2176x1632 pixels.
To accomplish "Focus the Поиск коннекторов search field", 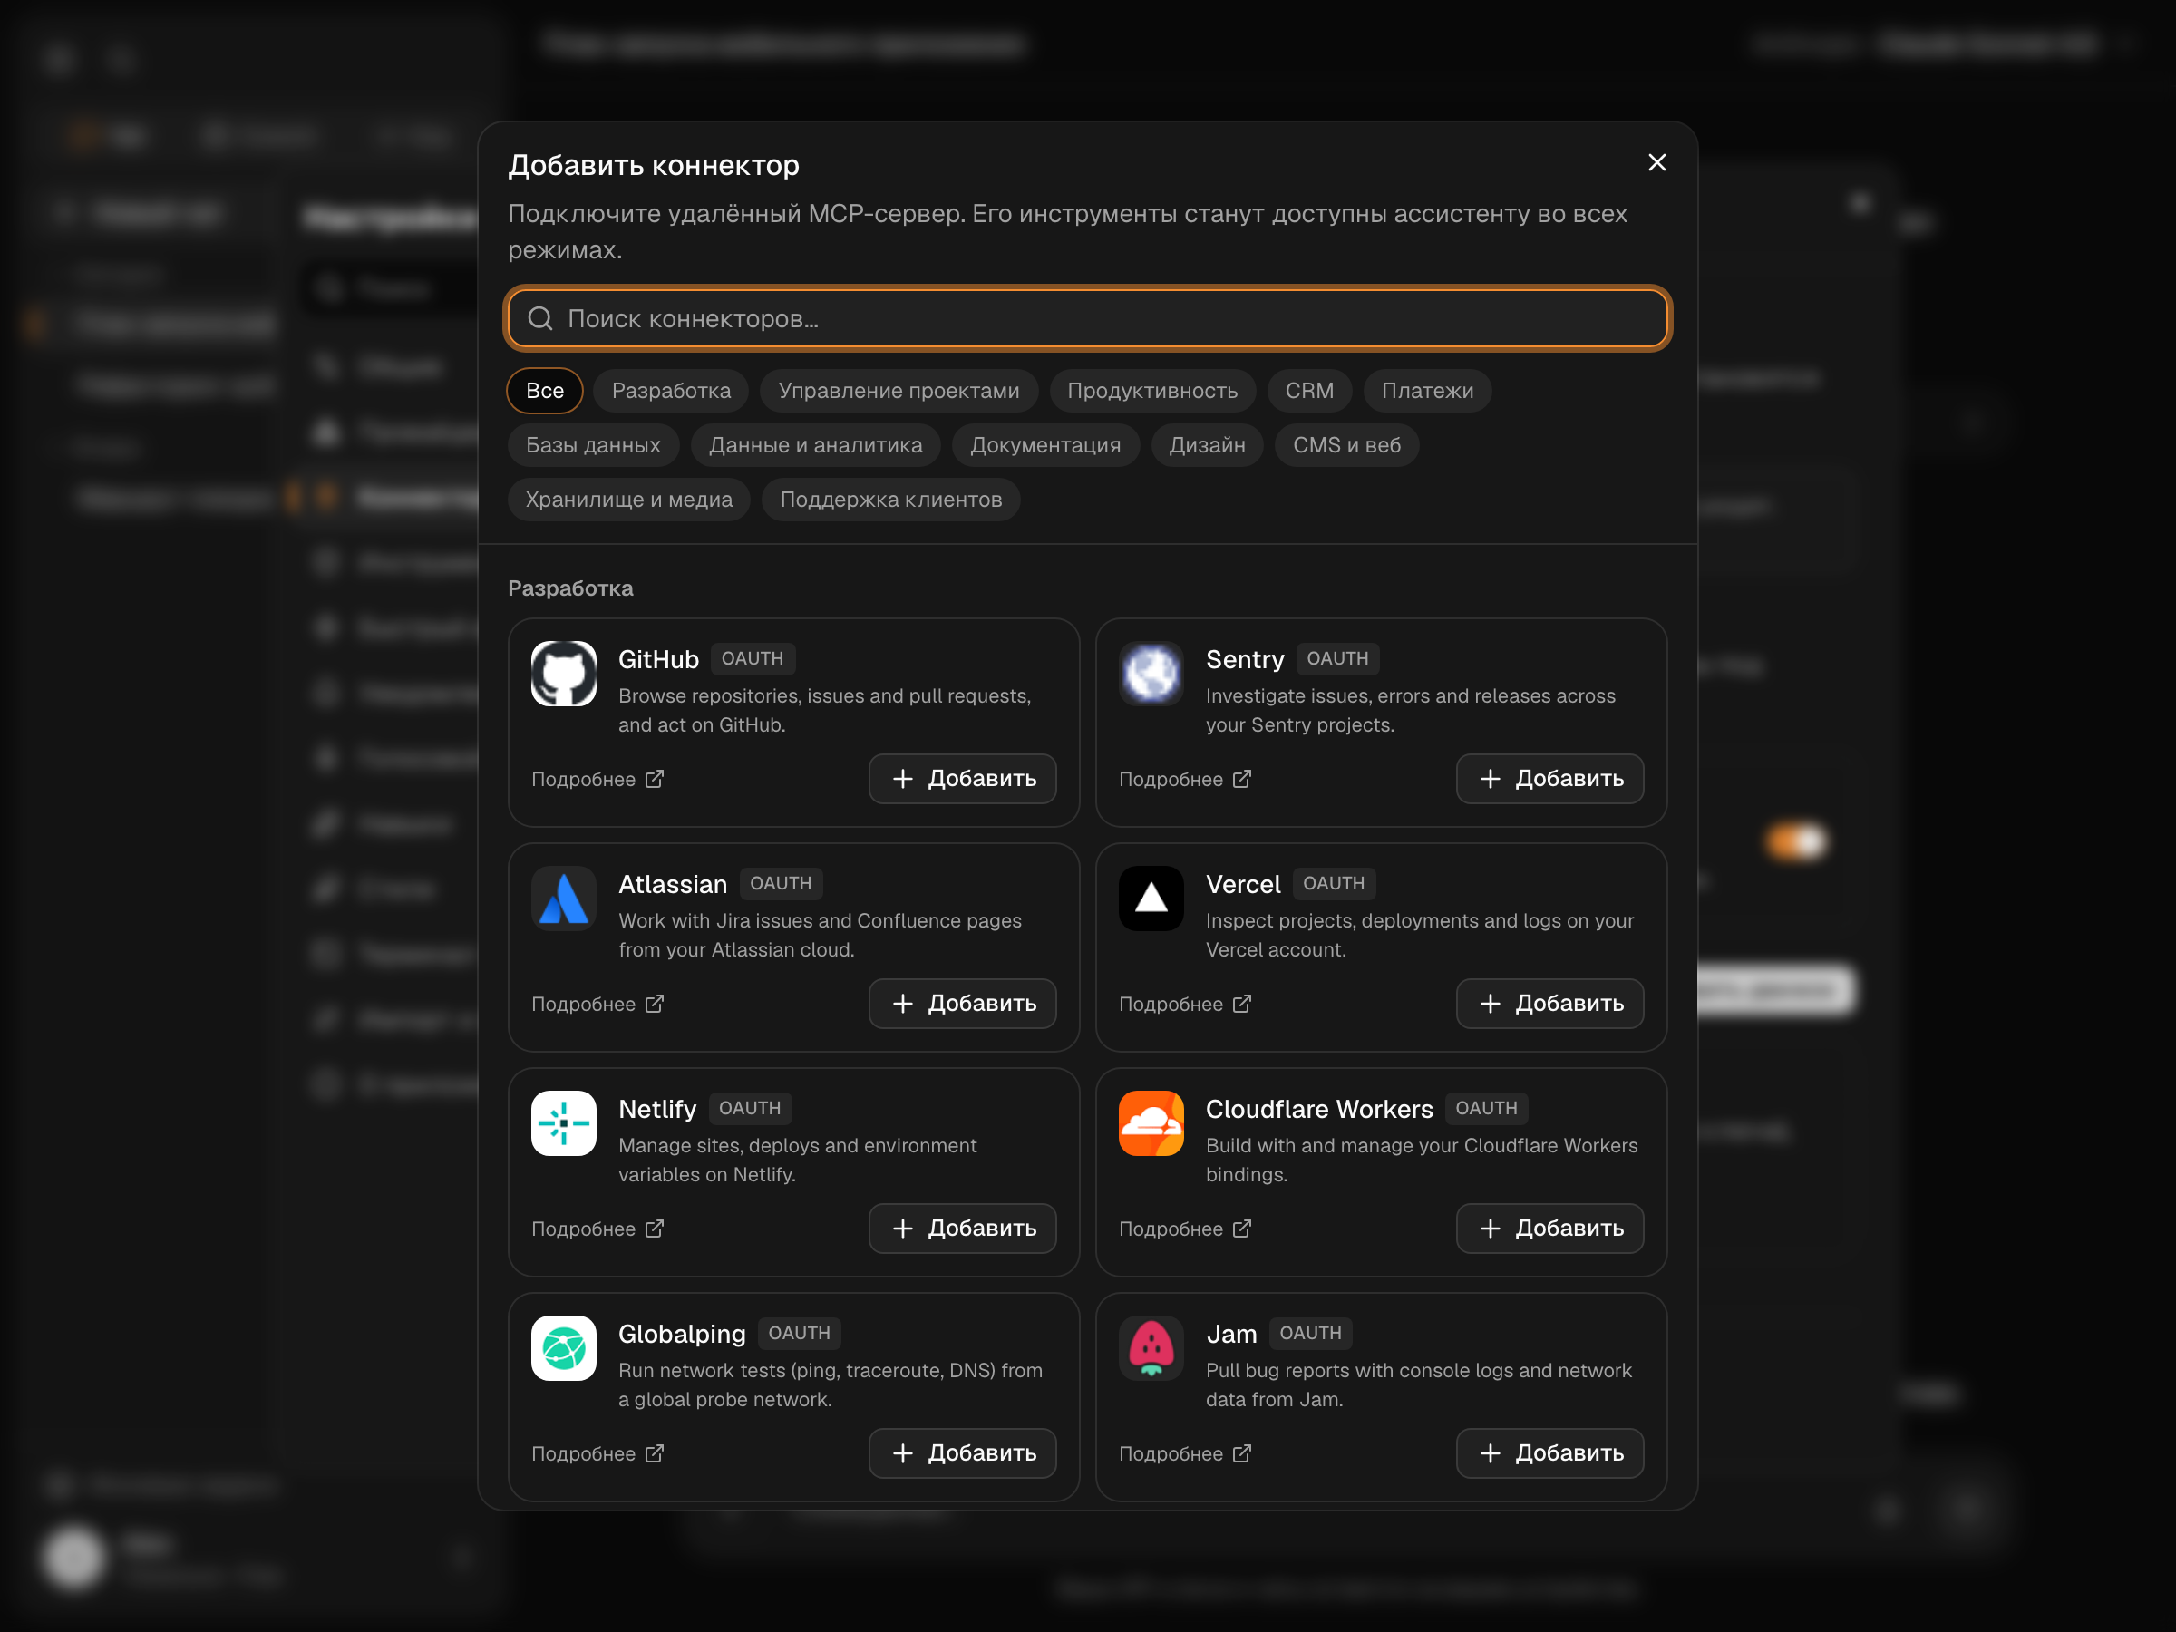I will pos(1088,319).
